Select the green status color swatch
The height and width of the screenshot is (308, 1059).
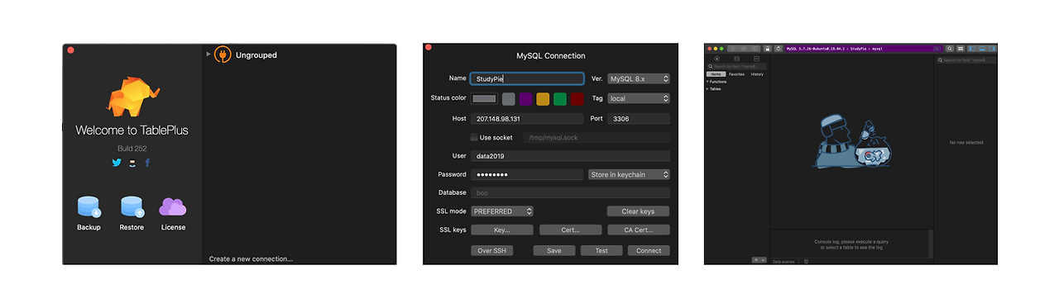click(x=560, y=99)
